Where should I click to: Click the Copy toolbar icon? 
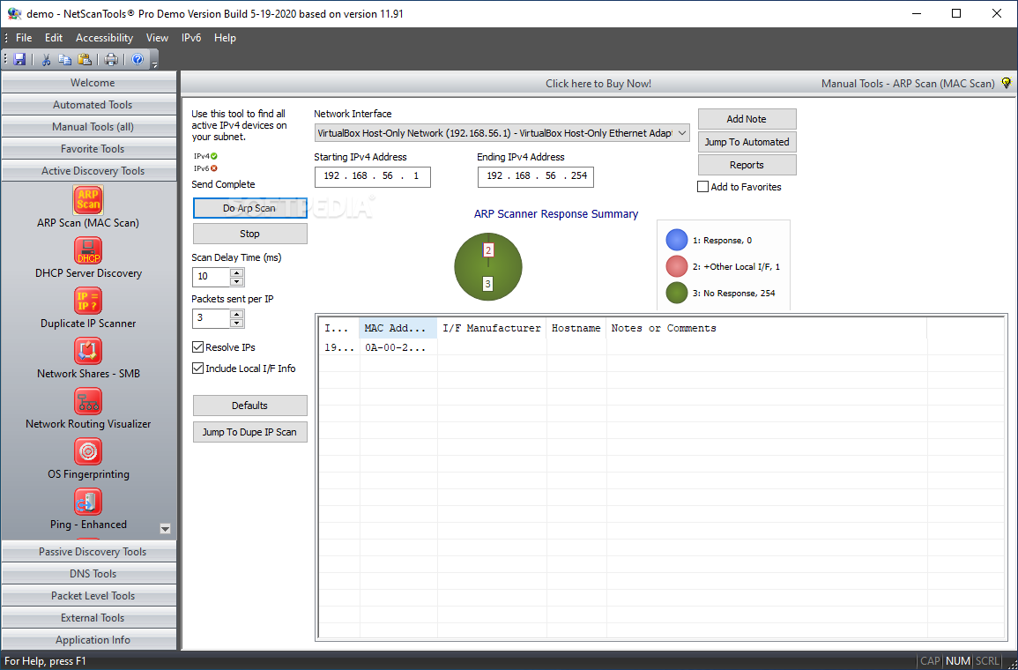pyautogui.click(x=65, y=60)
